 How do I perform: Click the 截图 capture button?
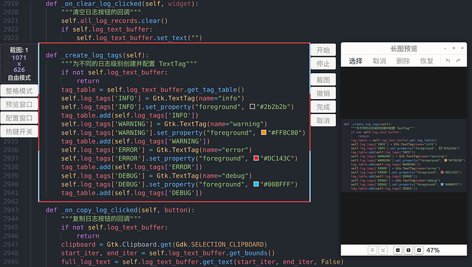(x=323, y=80)
